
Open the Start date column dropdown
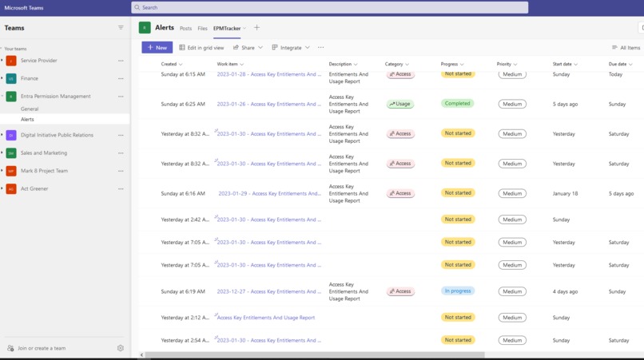click(x=576, y=65)
